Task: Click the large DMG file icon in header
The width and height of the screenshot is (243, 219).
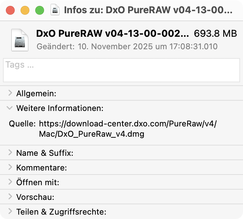Action: [22, 39]
